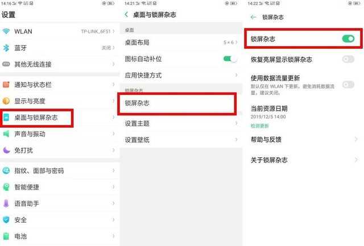
Task: Open the 通知与状态栏 icon
Action: point(6,85)
